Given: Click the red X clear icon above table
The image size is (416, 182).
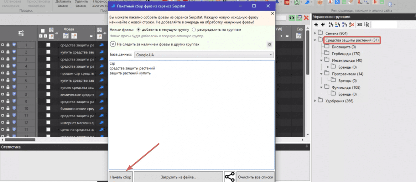Looking at the screenshot, I should (306, 18).
